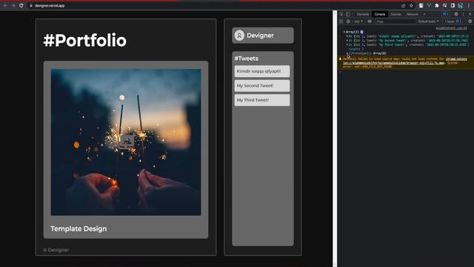Click the Array(3) info badge icon
The width and height of the screenshot is (474, 267).
361,32
